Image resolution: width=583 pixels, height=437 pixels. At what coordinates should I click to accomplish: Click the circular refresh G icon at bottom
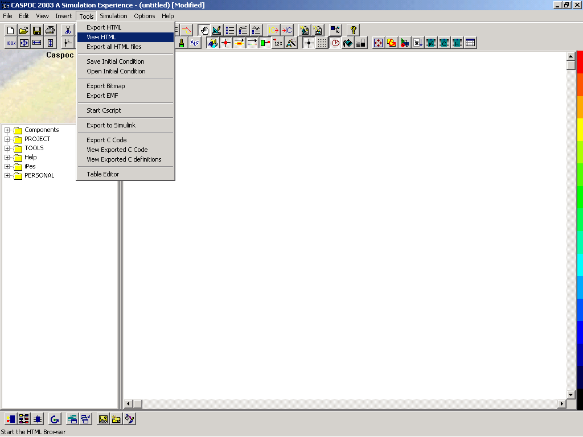click(55, 419)
